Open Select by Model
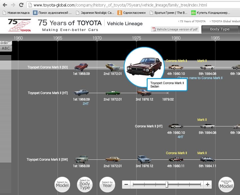The image size is (240, 195). click(x=62, y=185)
